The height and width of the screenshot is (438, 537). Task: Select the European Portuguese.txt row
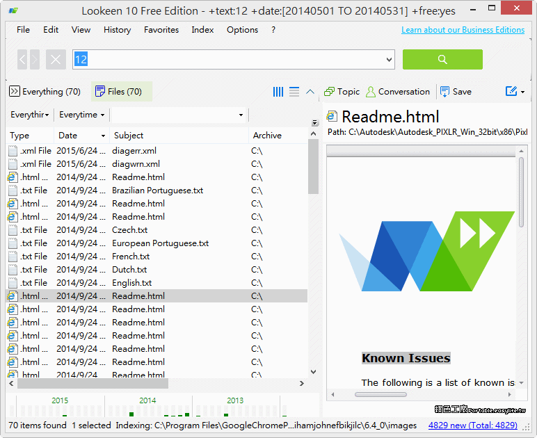(x=157, y=243)
